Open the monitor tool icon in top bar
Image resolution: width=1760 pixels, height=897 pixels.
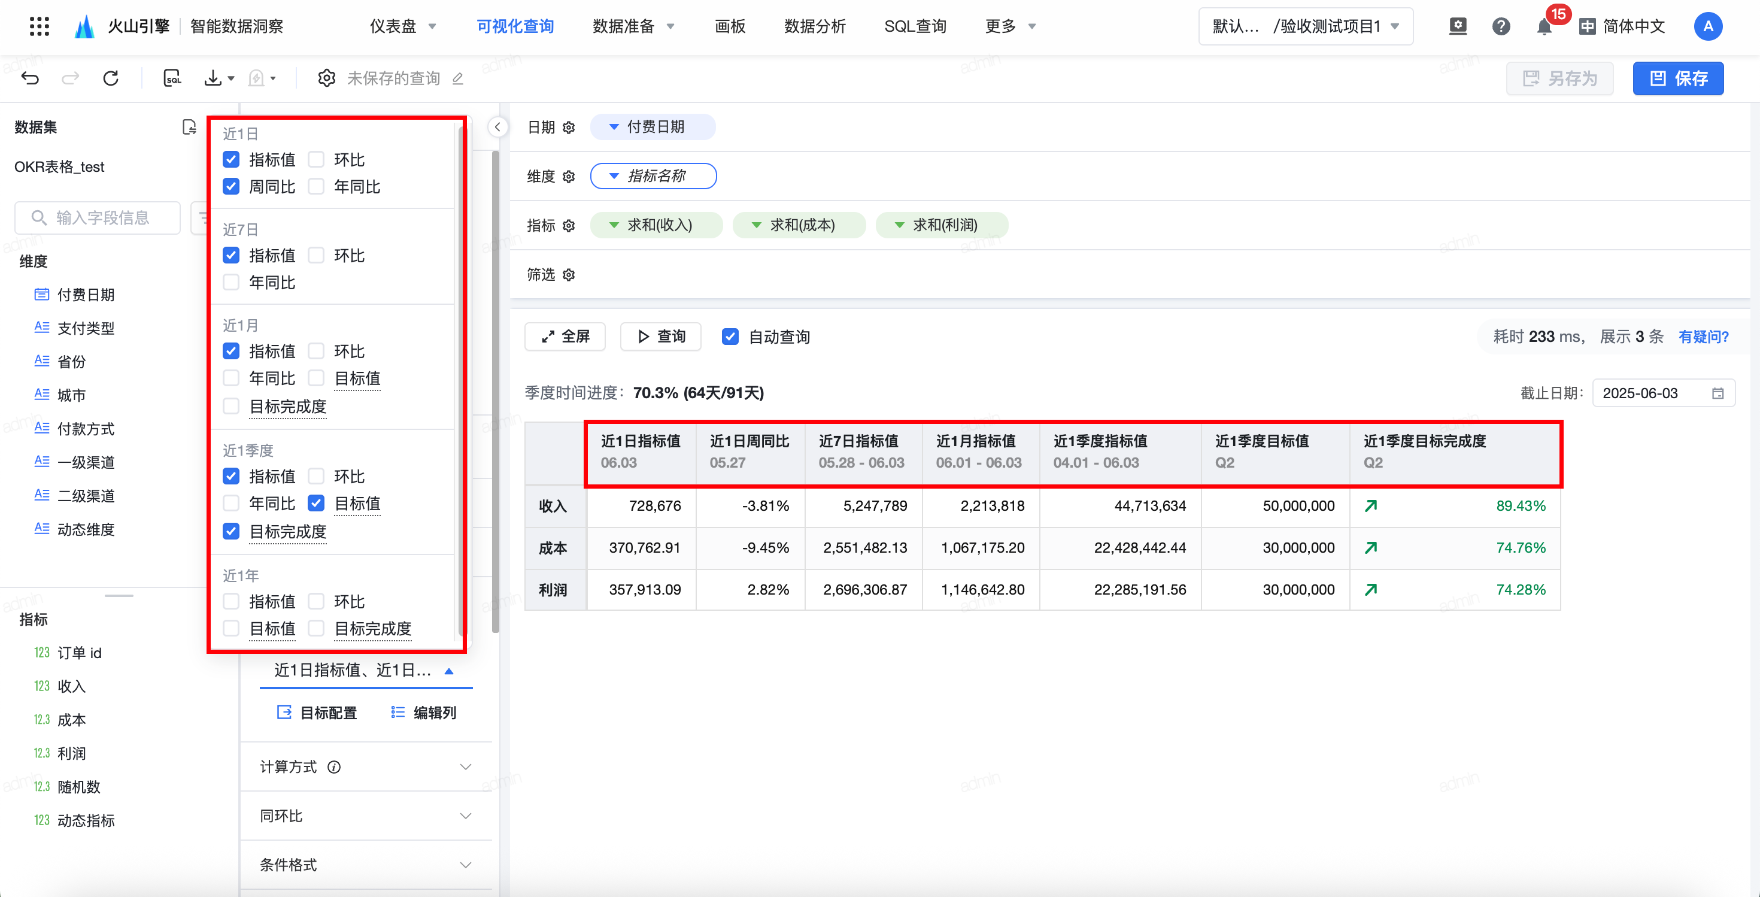pos(1458,26)
